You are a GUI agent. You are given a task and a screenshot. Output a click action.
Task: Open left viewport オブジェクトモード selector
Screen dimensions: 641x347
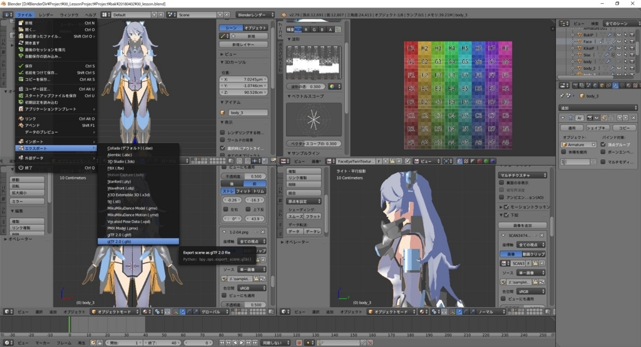click(x=115, y=311)
